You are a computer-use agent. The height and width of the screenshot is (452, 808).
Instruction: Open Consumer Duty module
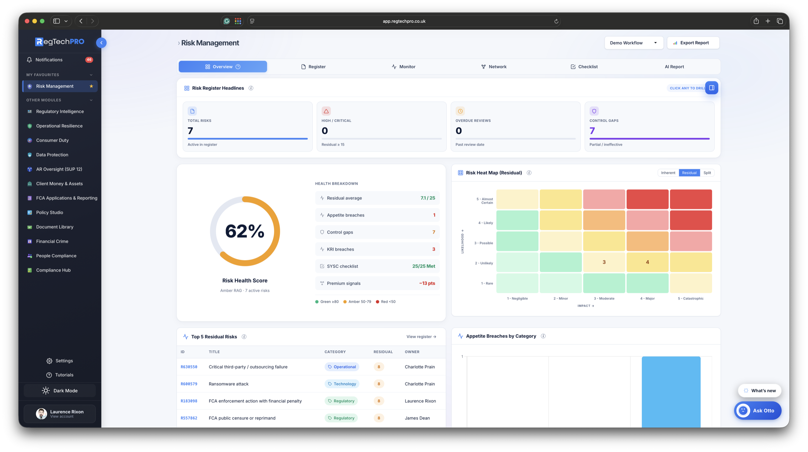tap(60, 140)
